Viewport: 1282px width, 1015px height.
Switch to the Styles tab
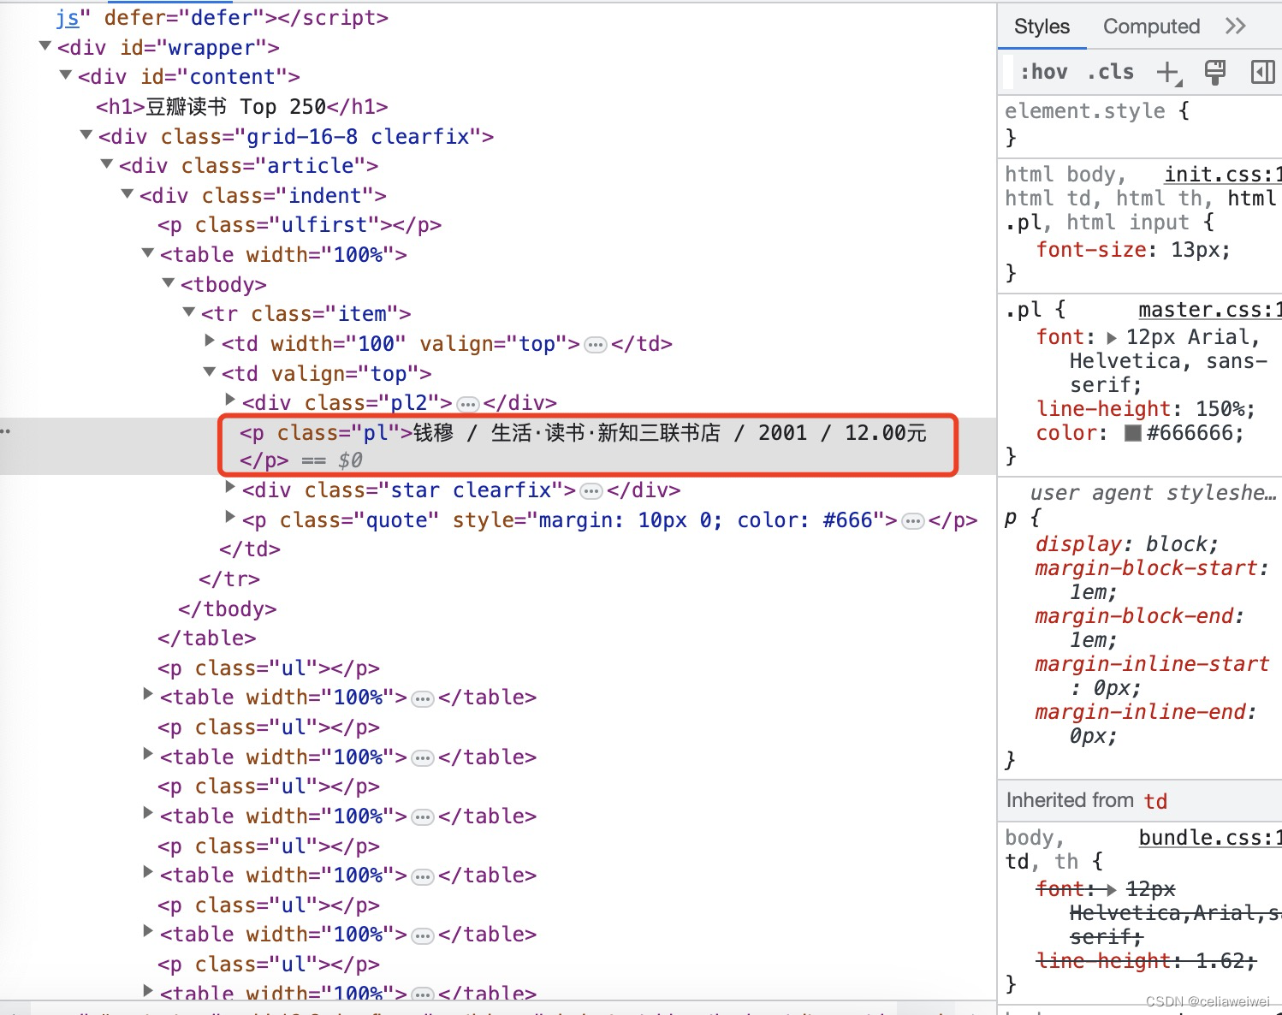point(1042,27)
